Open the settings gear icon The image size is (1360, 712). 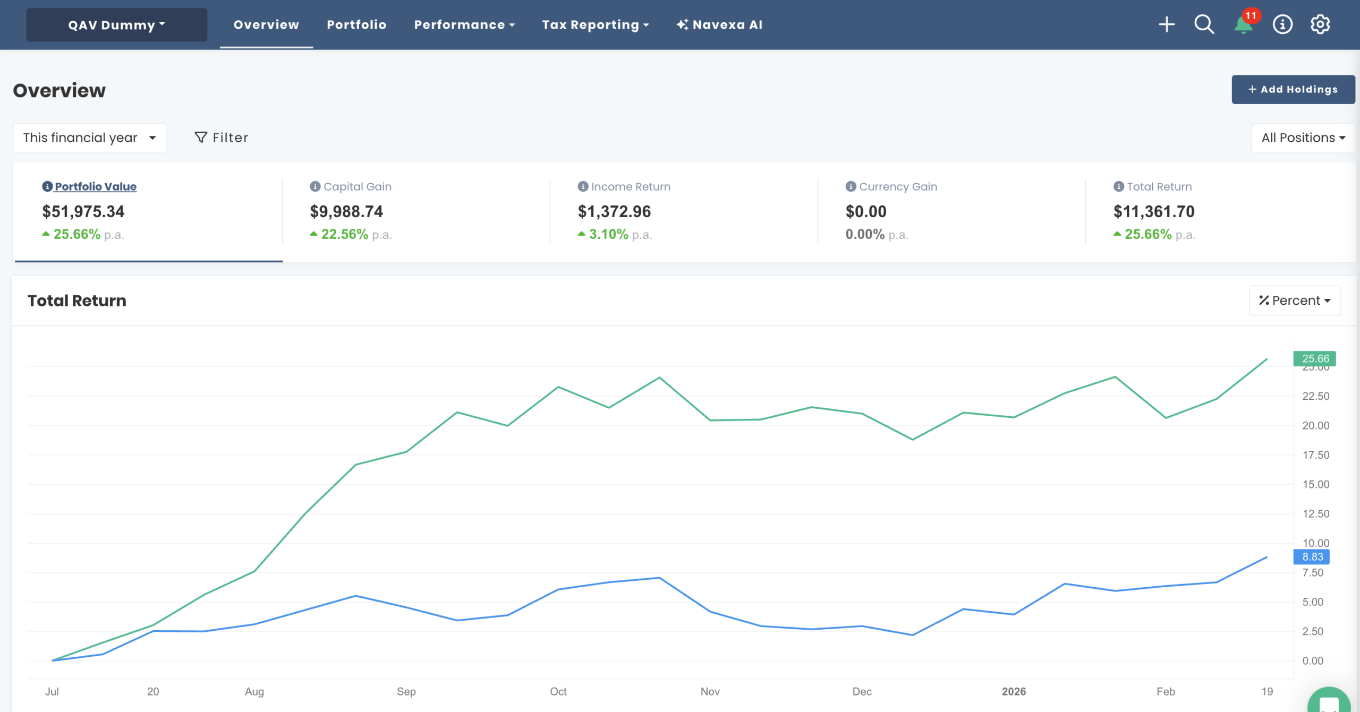1321,24
